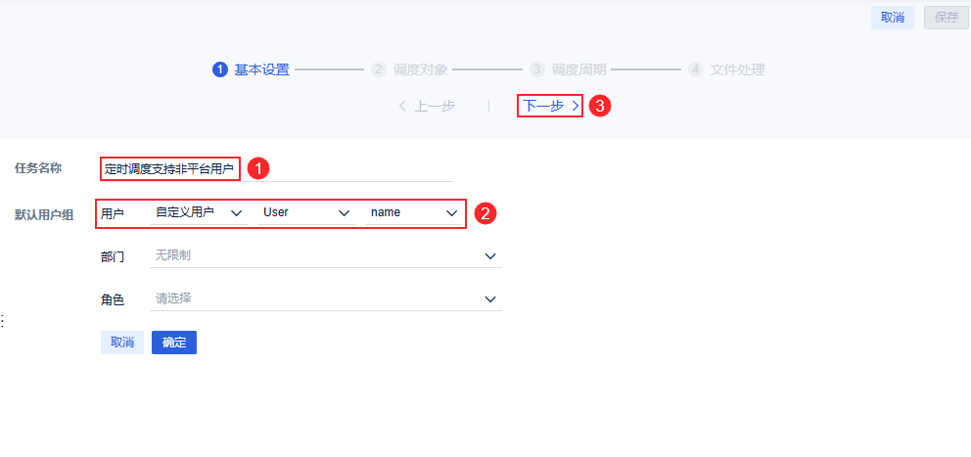Confirm with the 确定 button
The width and height of the screenshot is (971, 457).
tap(174, 343)
